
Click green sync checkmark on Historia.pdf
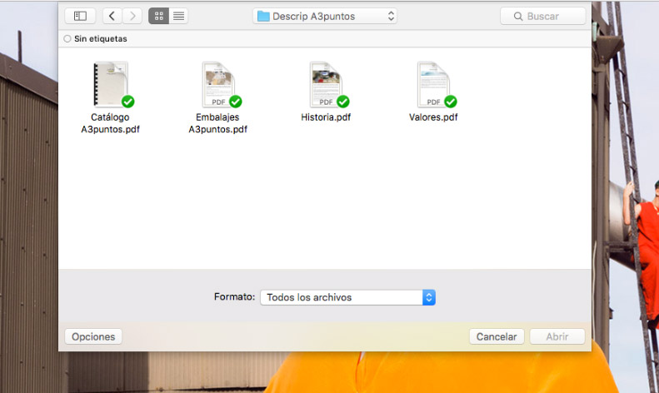click(x=343, y=102)
